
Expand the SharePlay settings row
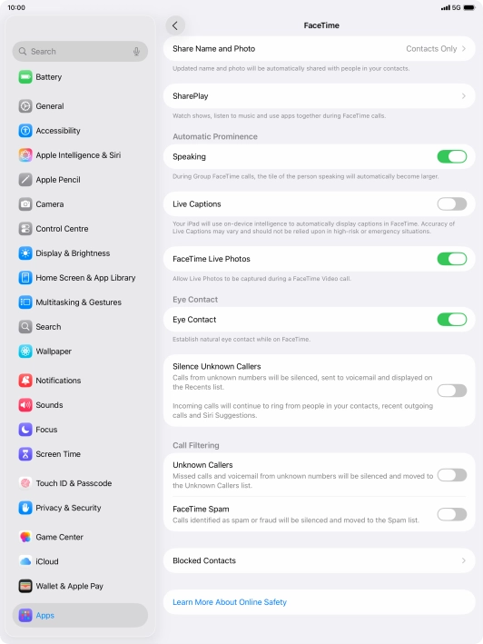pyautogui.click(x=320, y=96)
